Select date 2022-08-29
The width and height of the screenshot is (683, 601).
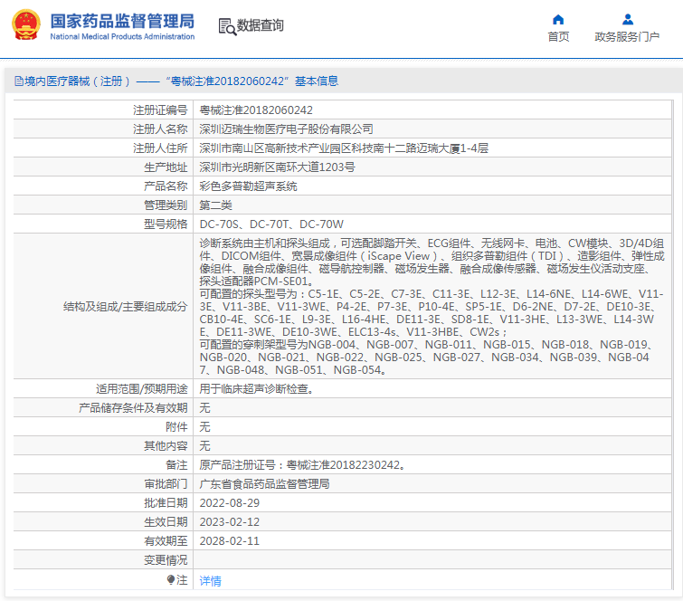tap(230, 503)
